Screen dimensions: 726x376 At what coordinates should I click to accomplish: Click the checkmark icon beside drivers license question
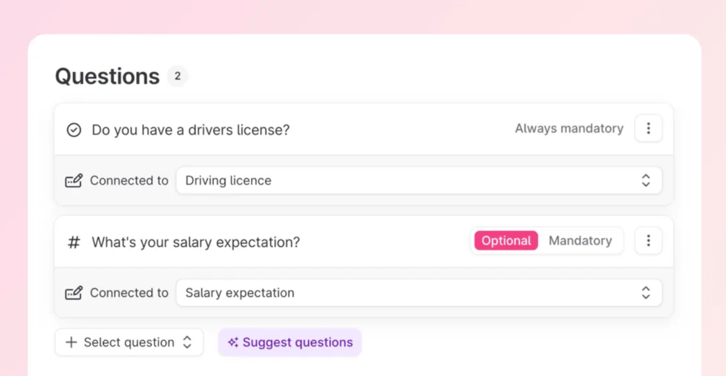74,130
